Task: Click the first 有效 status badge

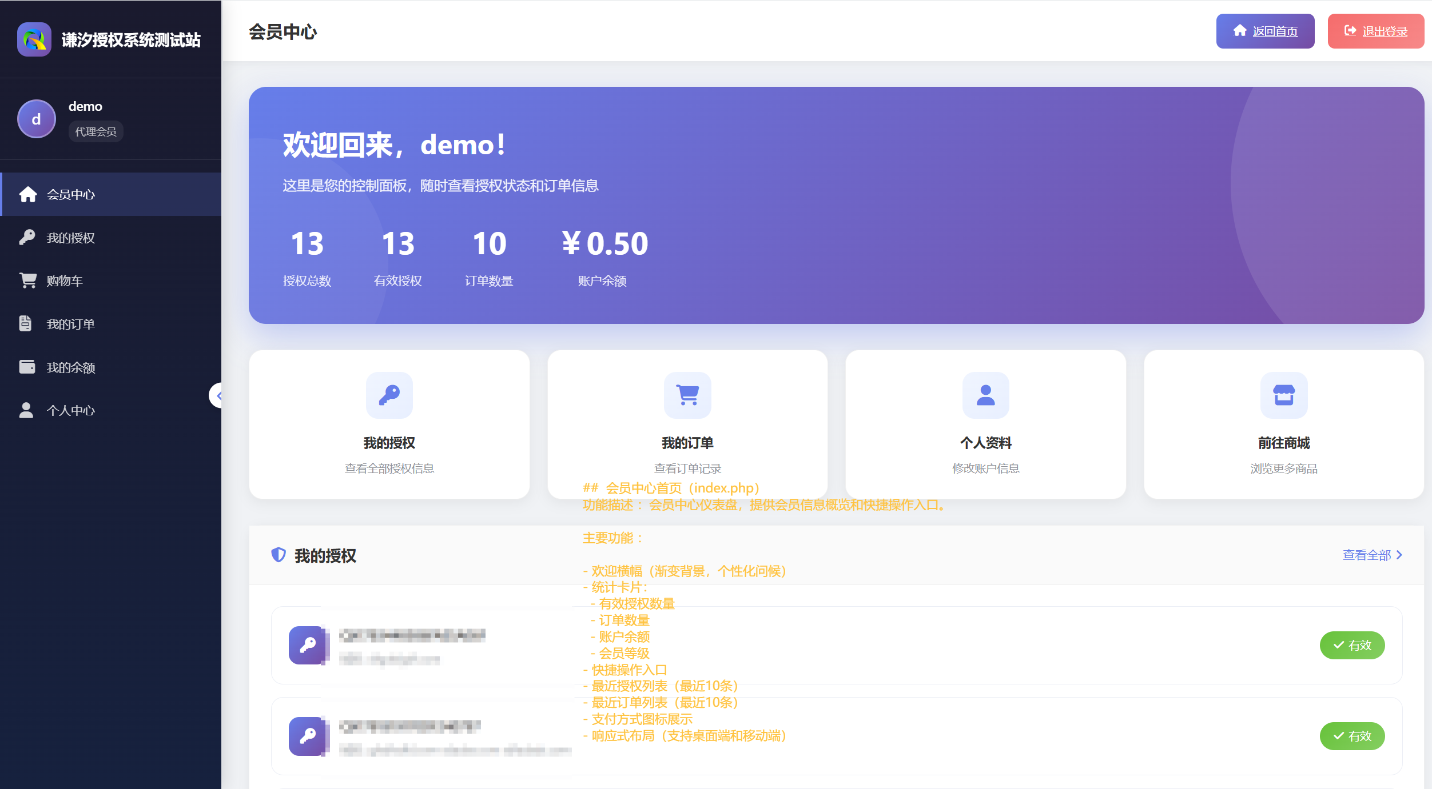Action: click(x=1352, y=645)
